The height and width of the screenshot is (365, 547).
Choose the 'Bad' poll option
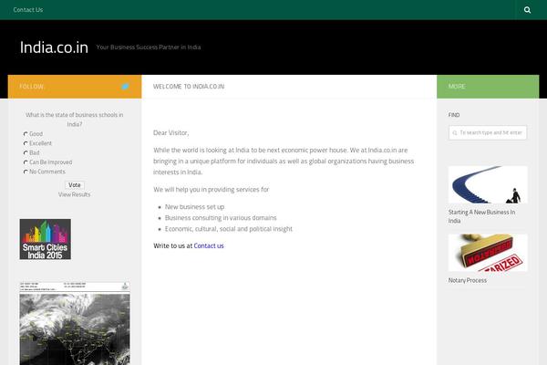point(26,153)
